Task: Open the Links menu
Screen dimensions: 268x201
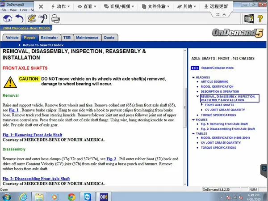Action: [23, 10]
